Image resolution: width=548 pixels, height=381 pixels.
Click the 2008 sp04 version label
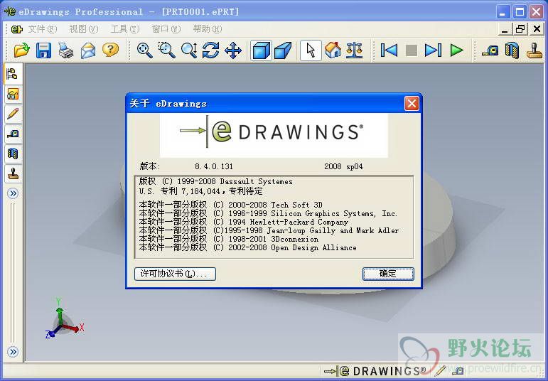point(343,166)
